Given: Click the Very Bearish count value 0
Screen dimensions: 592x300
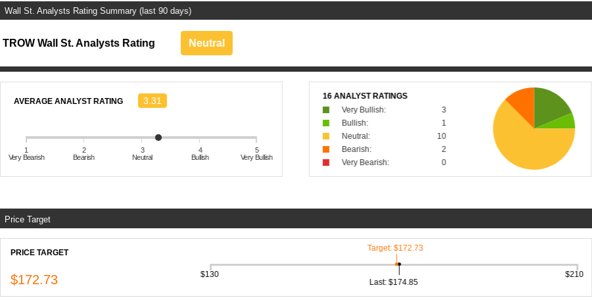Looking at the screenshot, I should (443, 162).
